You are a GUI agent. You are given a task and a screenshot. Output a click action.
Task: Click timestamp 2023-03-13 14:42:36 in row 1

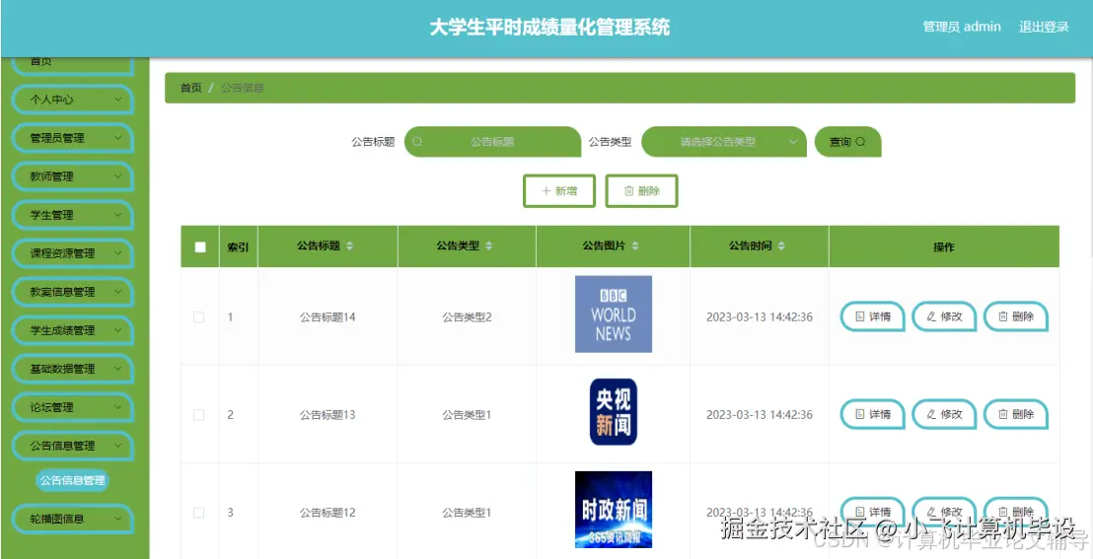(760, 317)
